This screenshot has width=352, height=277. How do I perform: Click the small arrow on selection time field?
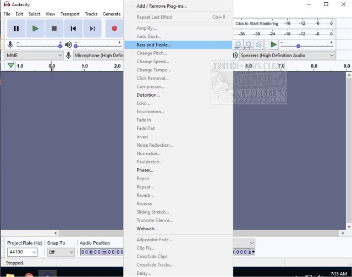253,252
